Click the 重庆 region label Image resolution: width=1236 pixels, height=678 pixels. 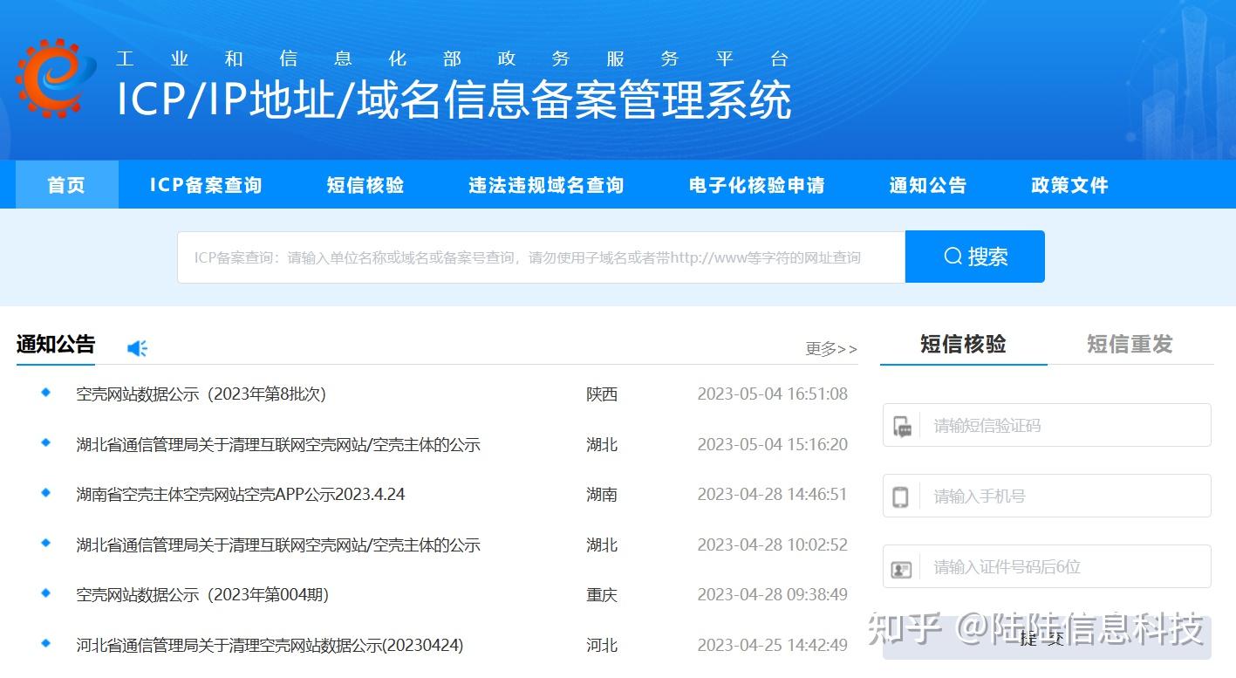pos(602,595)
